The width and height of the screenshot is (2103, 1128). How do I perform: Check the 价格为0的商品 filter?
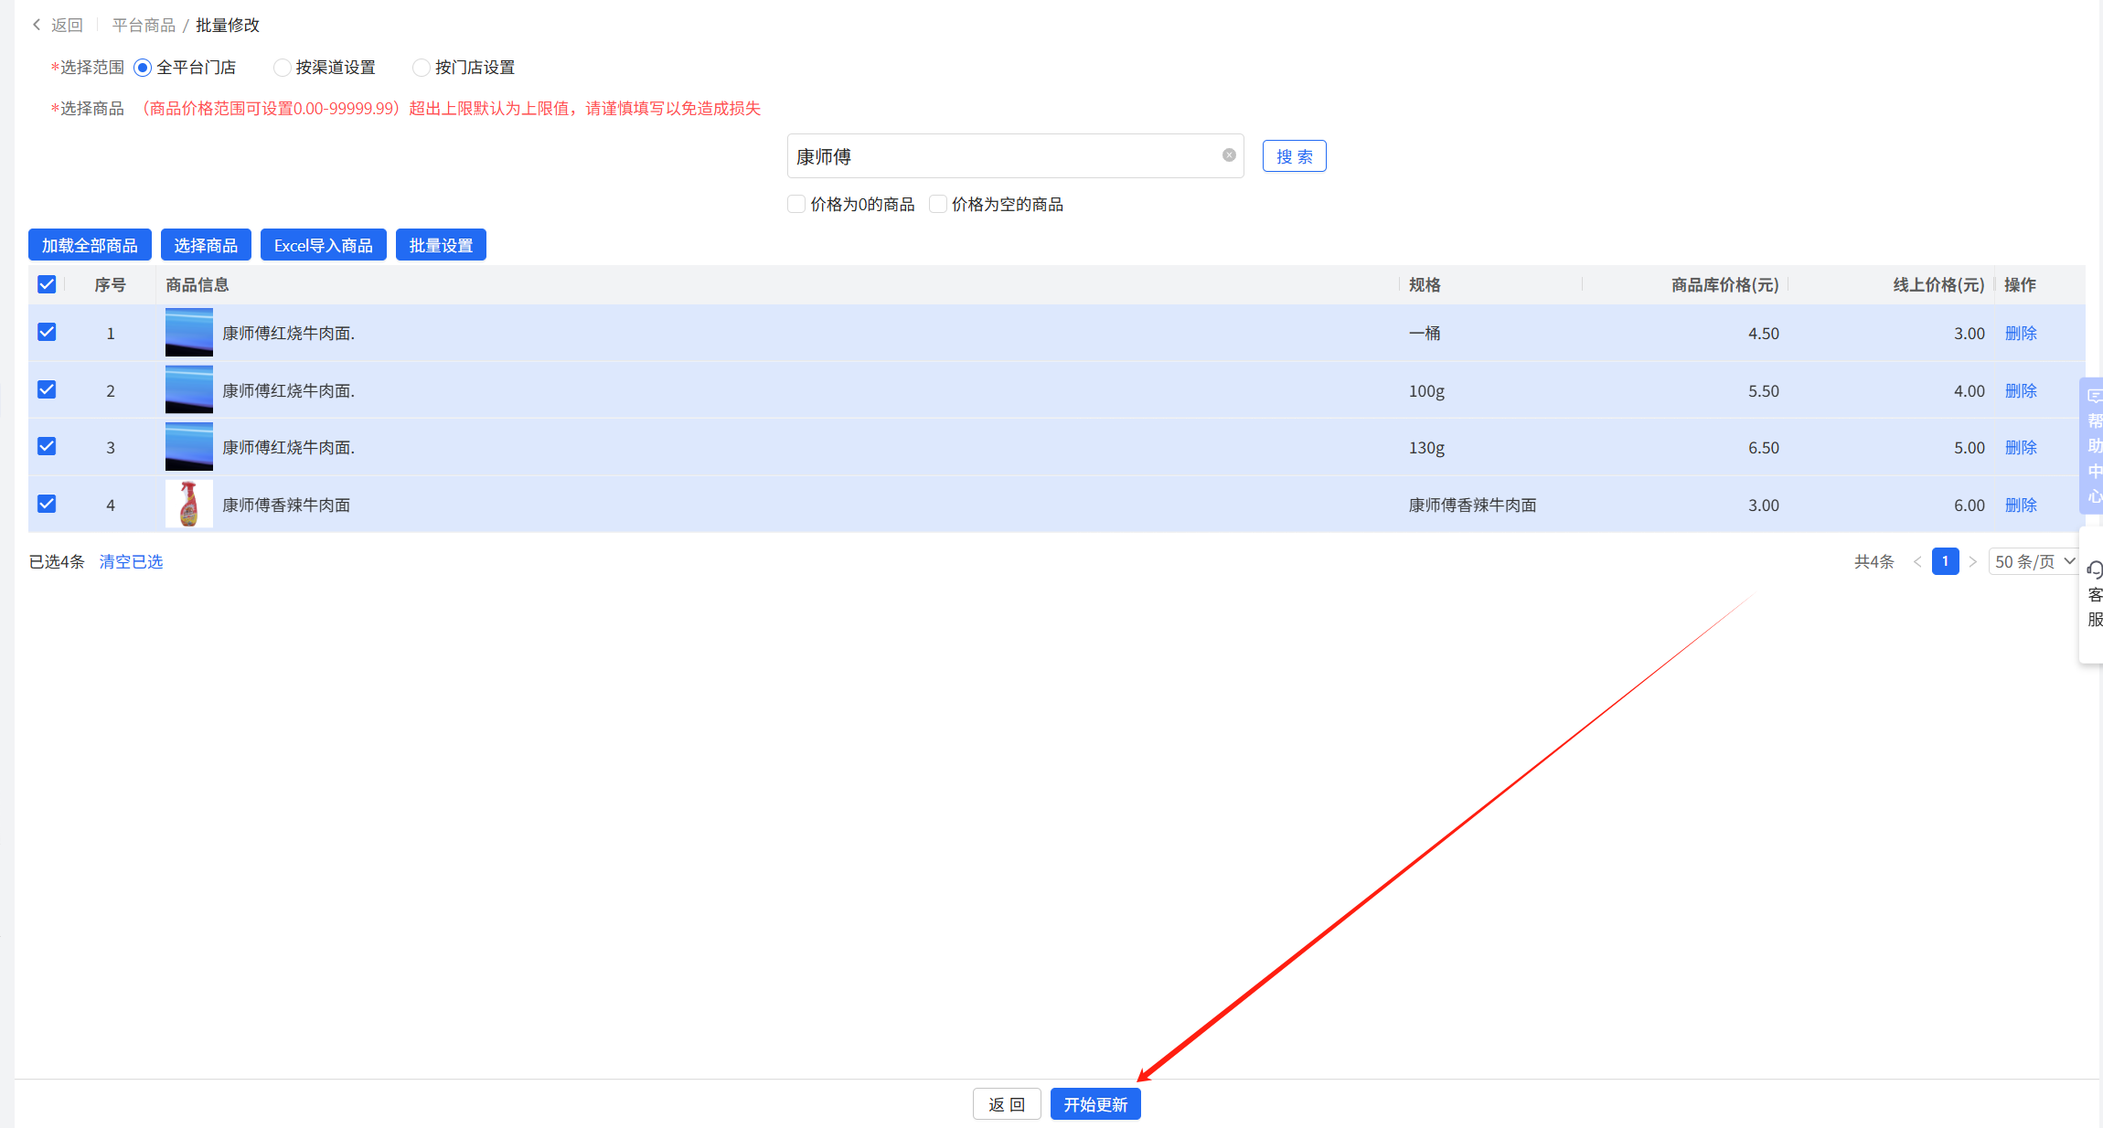pyautogui.click(x=796, y=204)
